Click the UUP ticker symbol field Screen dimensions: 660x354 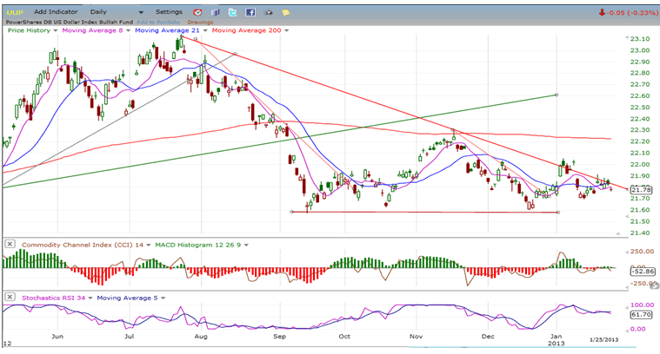point(14,12)
